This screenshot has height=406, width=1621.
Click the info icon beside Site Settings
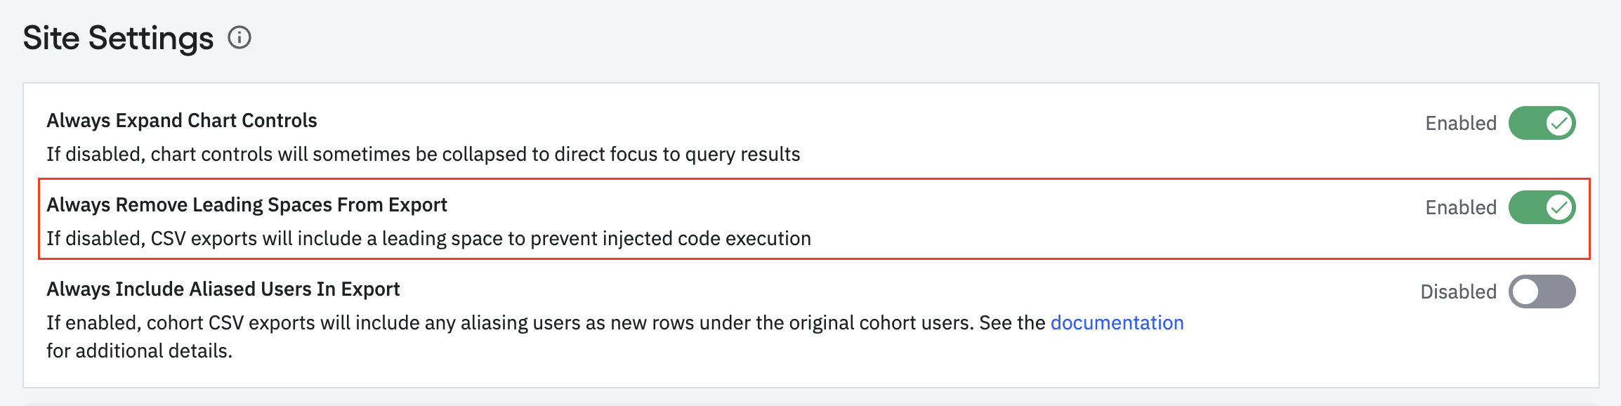pyautogui.click(x=239, y=38)
